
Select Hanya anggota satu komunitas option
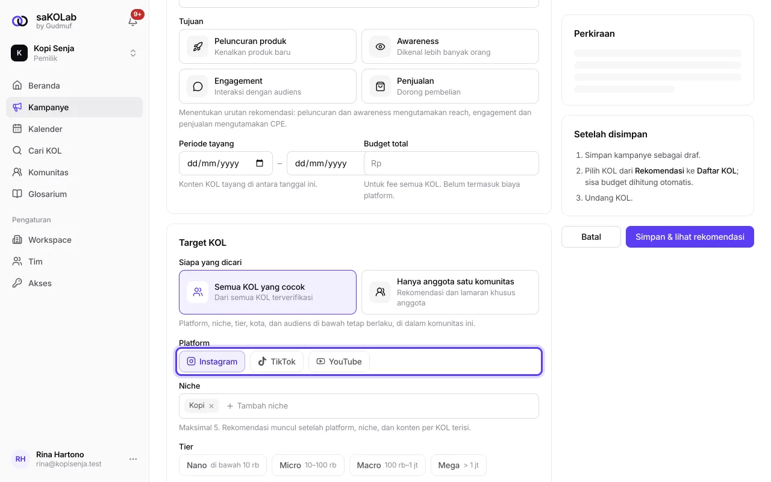click(450, 292)
